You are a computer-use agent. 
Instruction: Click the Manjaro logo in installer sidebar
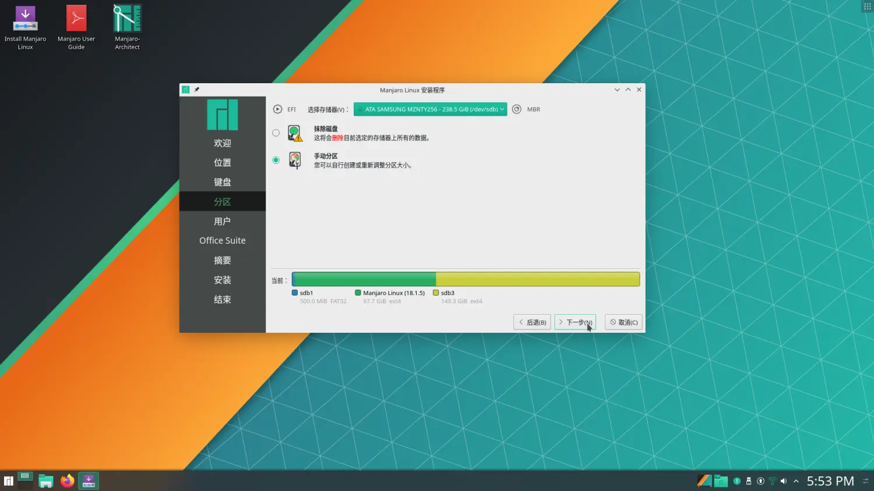coord(223,115)
